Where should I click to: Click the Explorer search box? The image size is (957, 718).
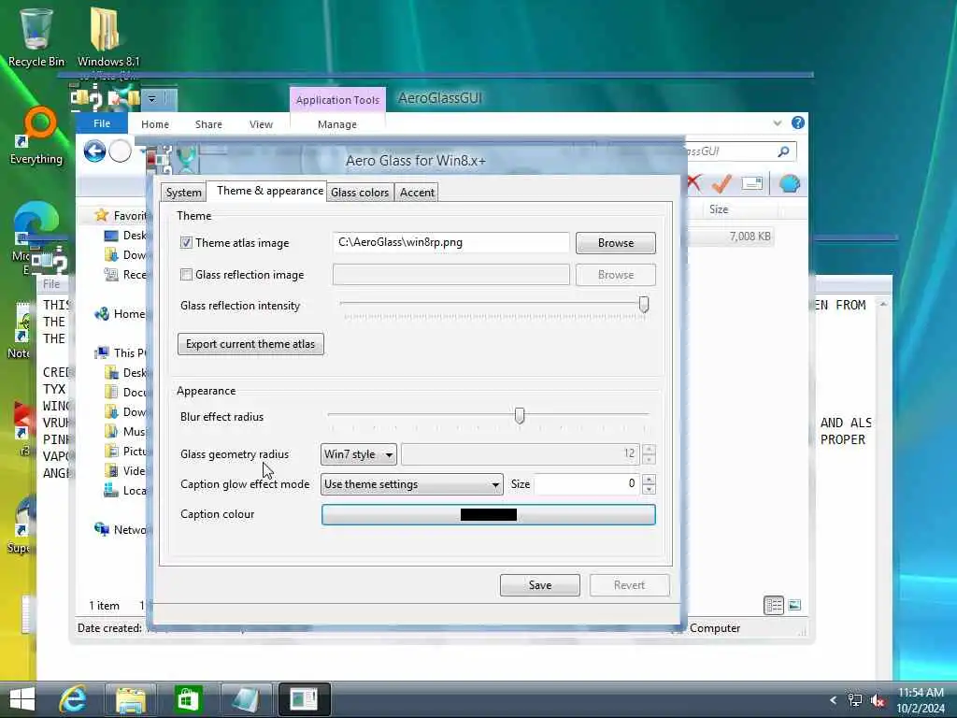[733, 151]
